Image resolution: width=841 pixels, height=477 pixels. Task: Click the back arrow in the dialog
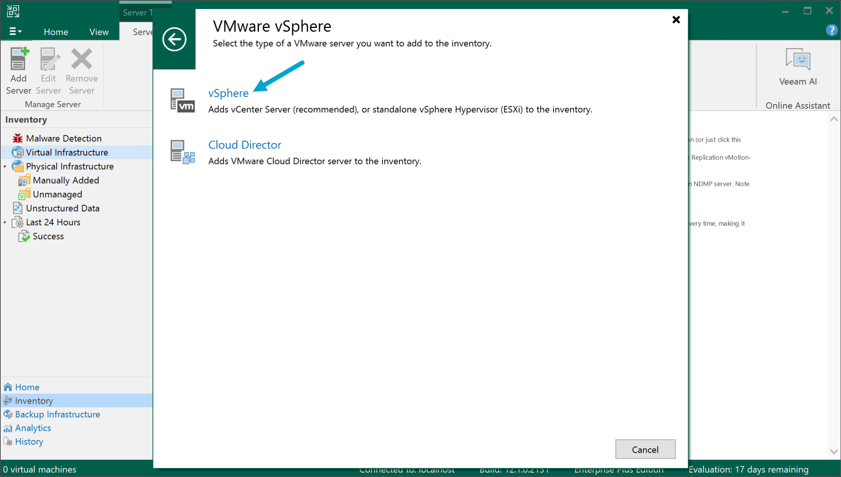pyautogui.click(x=174, y=39)
